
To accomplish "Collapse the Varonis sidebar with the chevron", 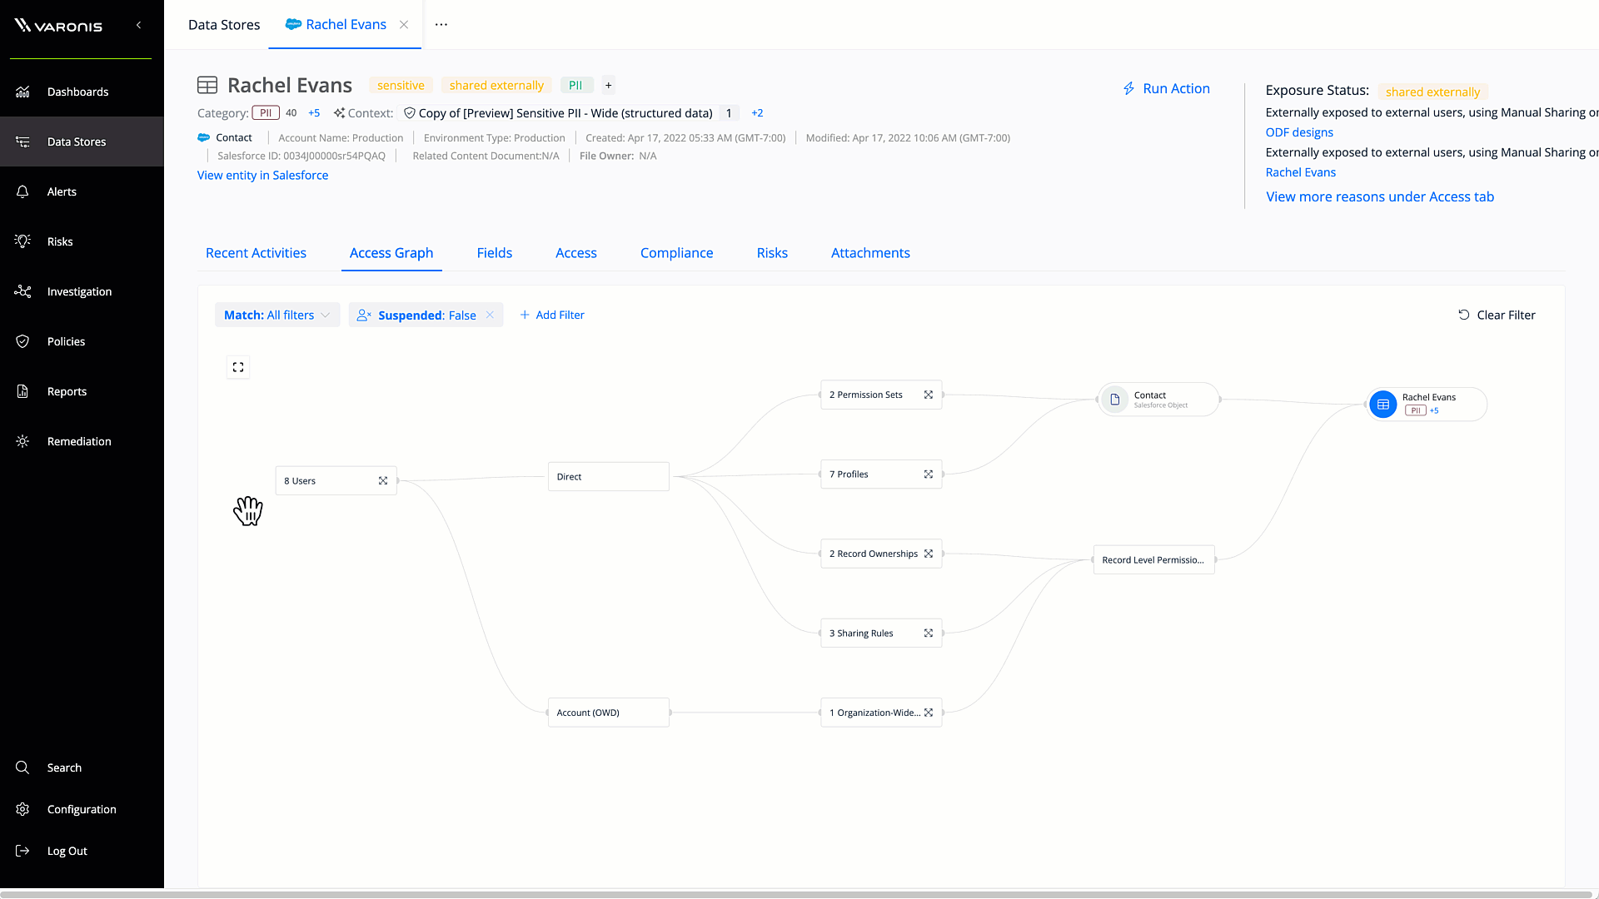I will click(x=138, y=25).
